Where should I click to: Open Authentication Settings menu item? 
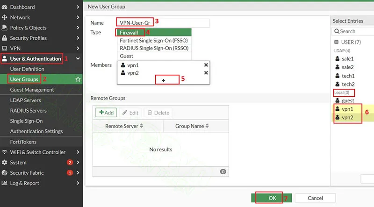(x=36, y=131)
